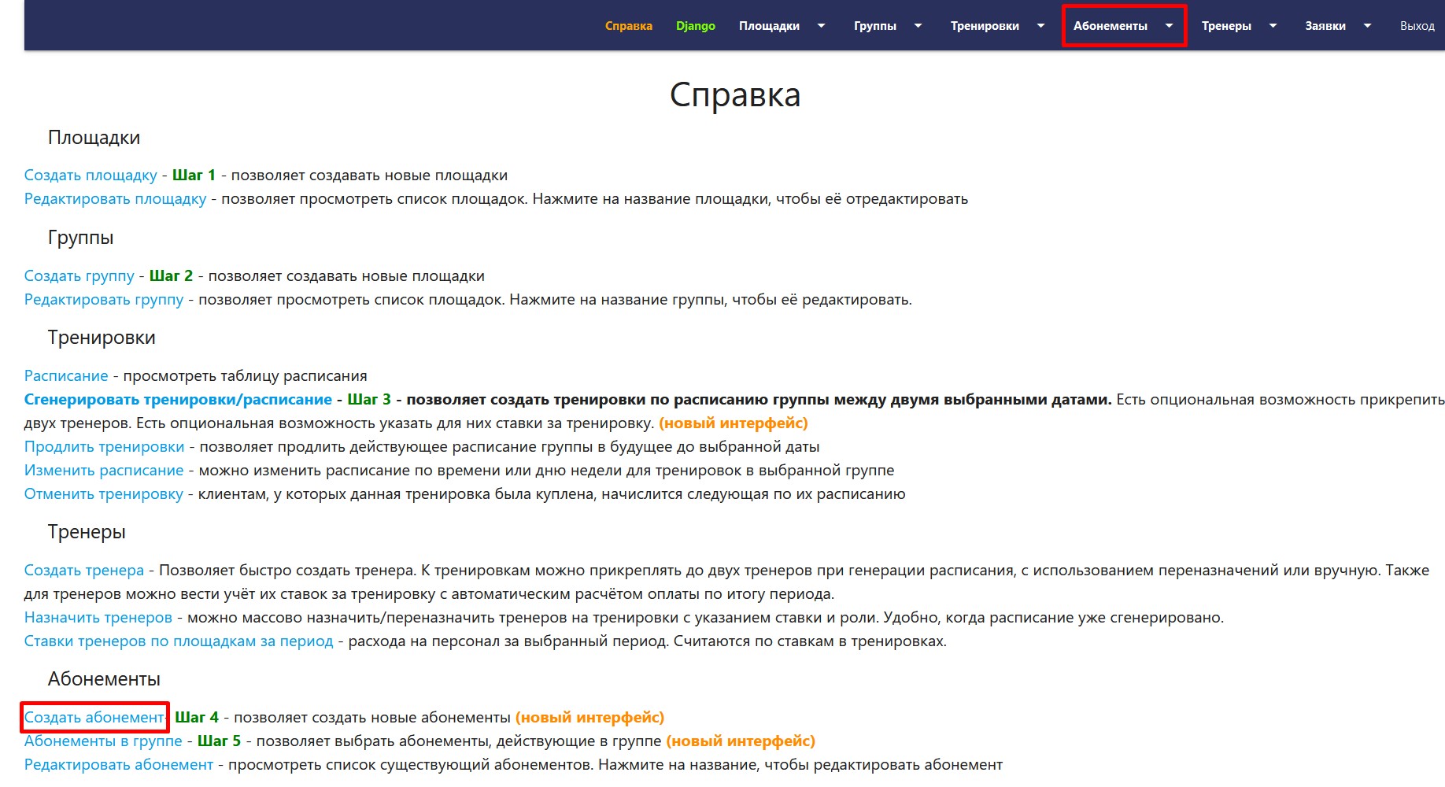Image resolution: width=1445 pixels, height=787 pixels.
Task: Open the Создать площадку link
Action: pyautogui.click(x=91, y=176)
